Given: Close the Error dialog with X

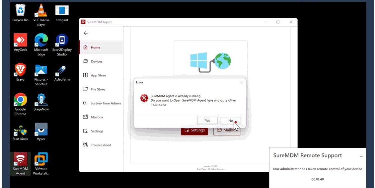Looking at the screenshot, I should pos(241,82).
